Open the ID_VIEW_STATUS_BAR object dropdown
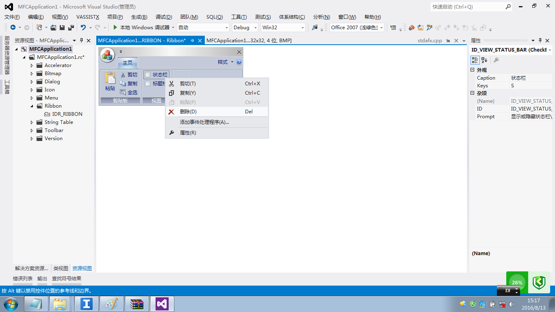Viewport: 555px width, 312px height. (550, 50)
